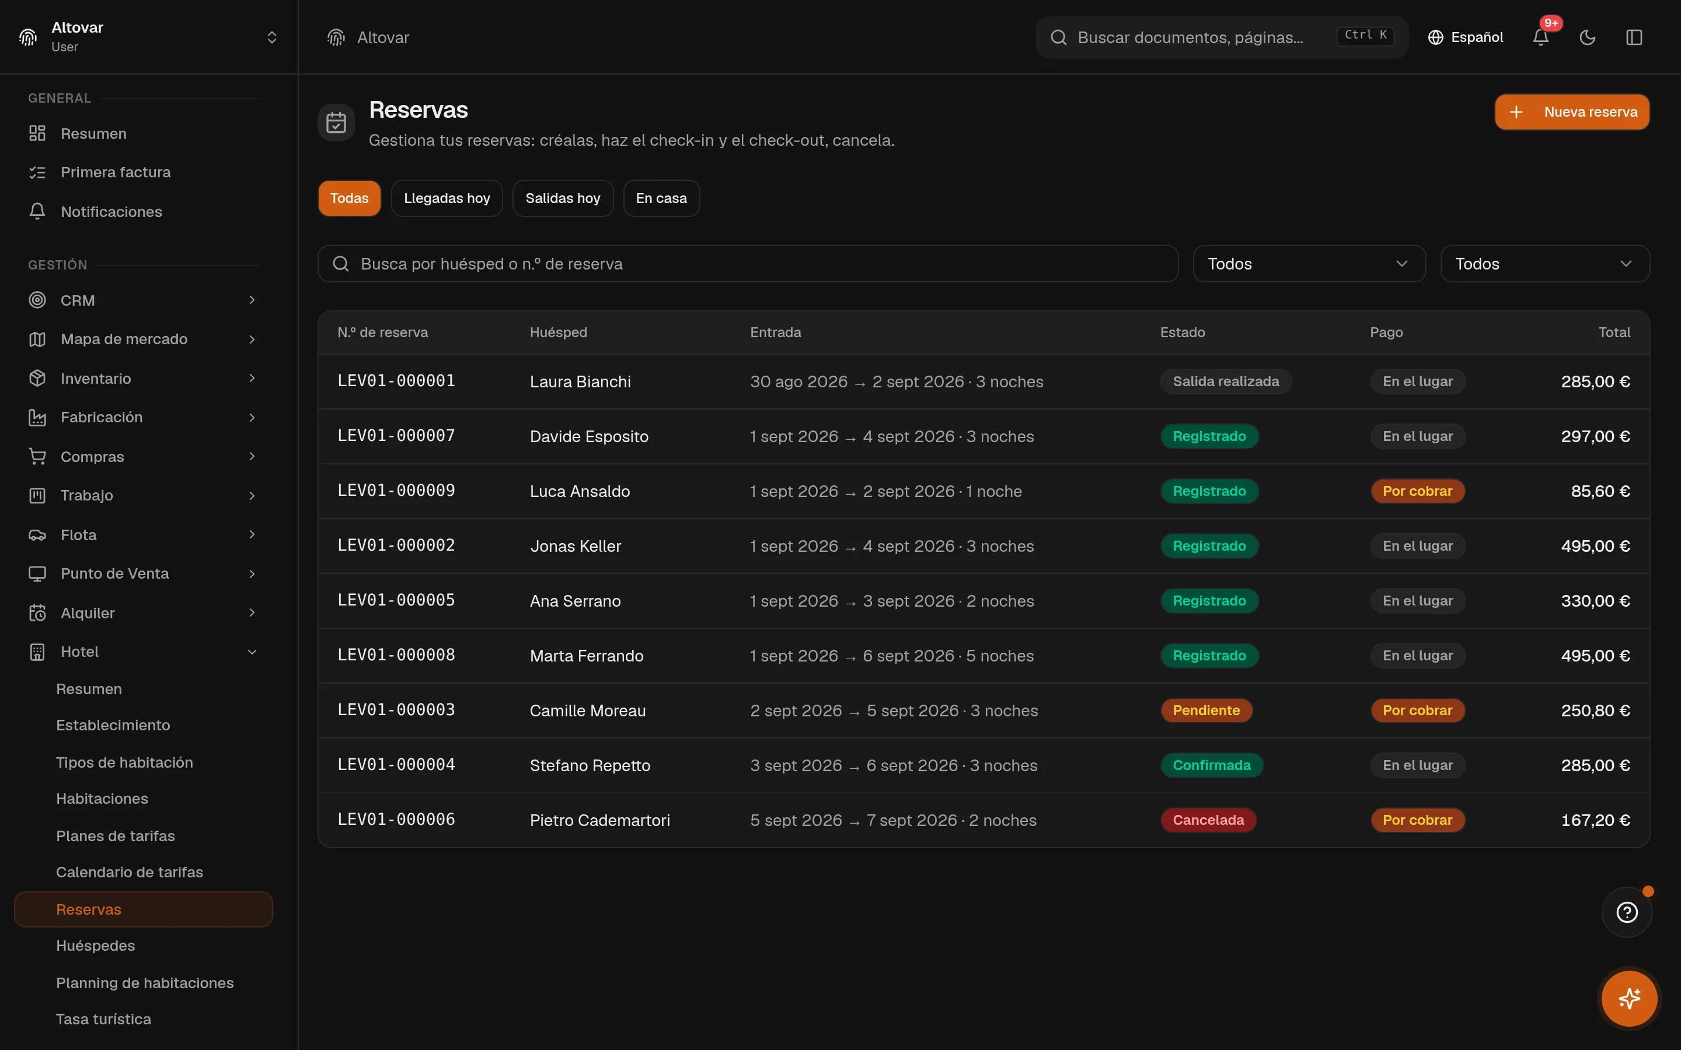The image size is (1681, 1050).
Task: Click the Fabricación factory icon
Action: [x=37, y=417]
